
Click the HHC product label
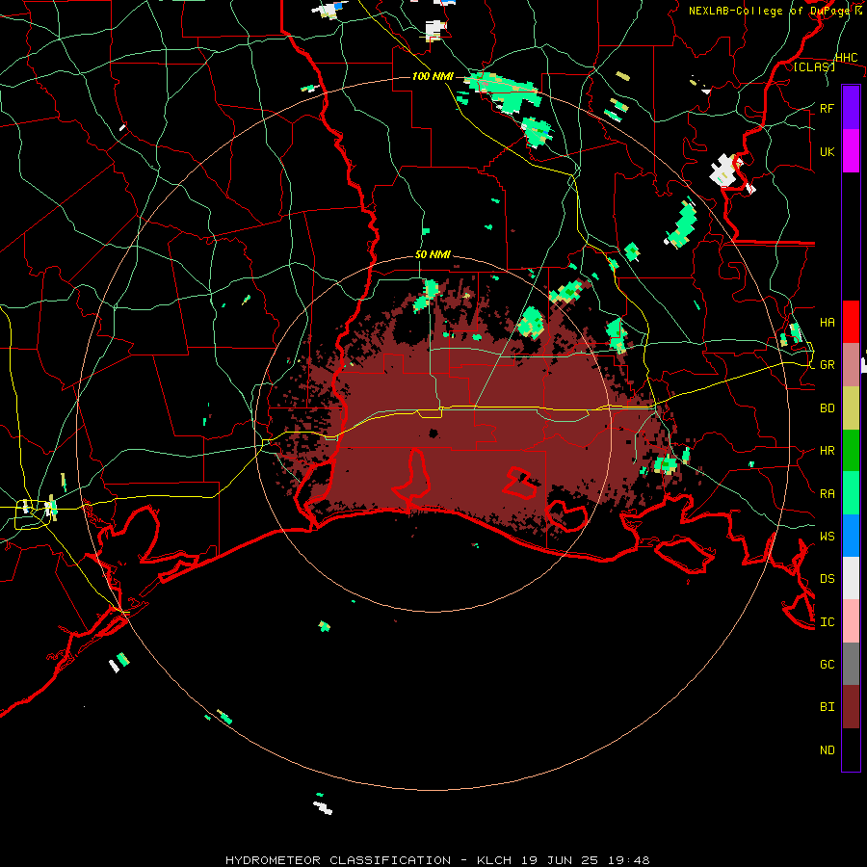(x=846, y=58)
